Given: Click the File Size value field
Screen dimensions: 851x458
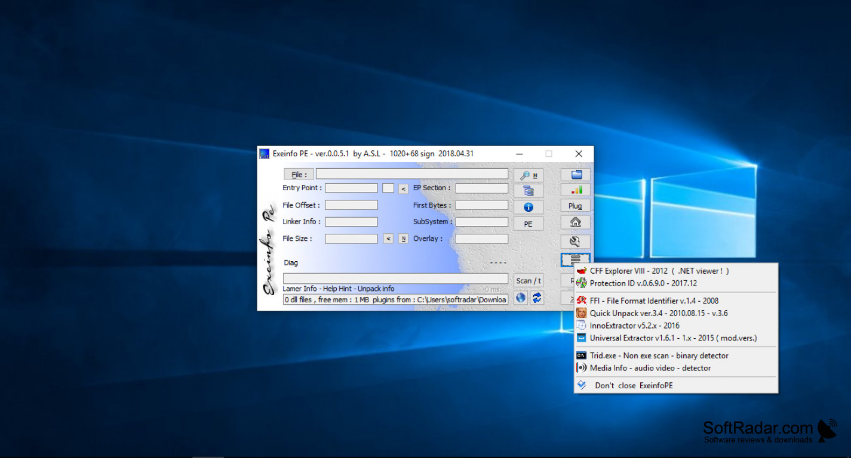Looking at the screenshot, I should tap(351, 239).
